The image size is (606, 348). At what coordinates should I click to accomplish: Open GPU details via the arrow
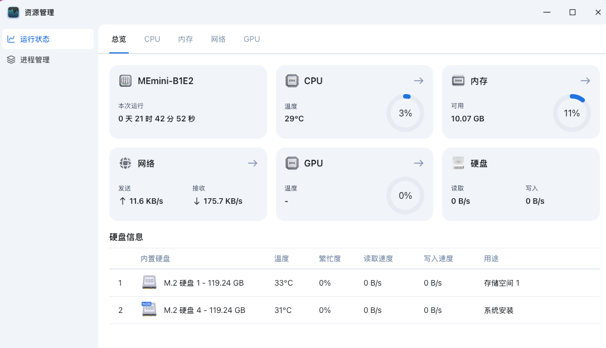tap(419, 163)
